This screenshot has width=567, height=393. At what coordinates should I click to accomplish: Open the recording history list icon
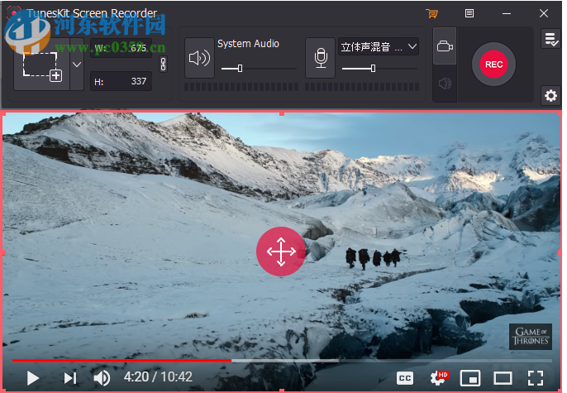[x=550, y=38]
